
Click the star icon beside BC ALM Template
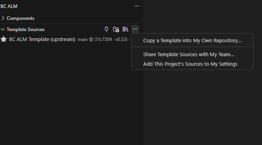pos(4,39)
